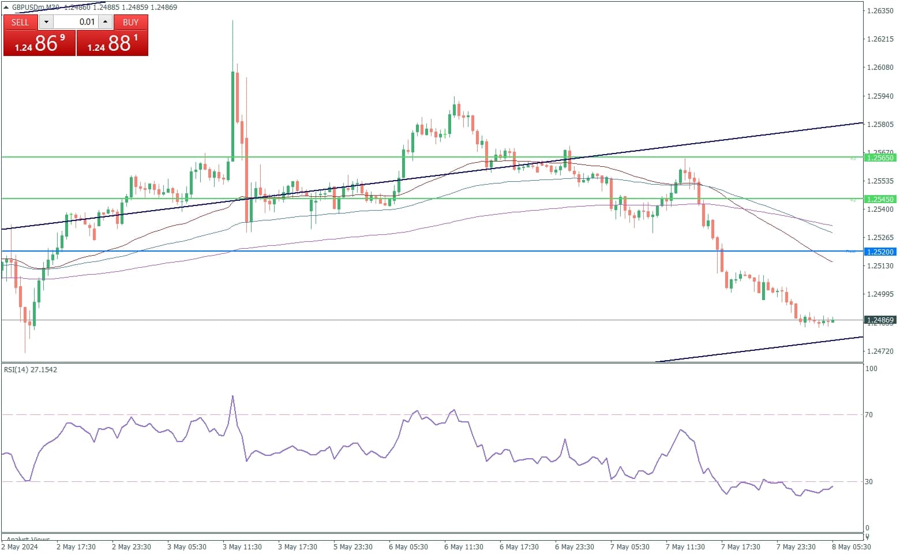Click the RSI level 70 label
900x554 pixels.
tap(869, 415)
